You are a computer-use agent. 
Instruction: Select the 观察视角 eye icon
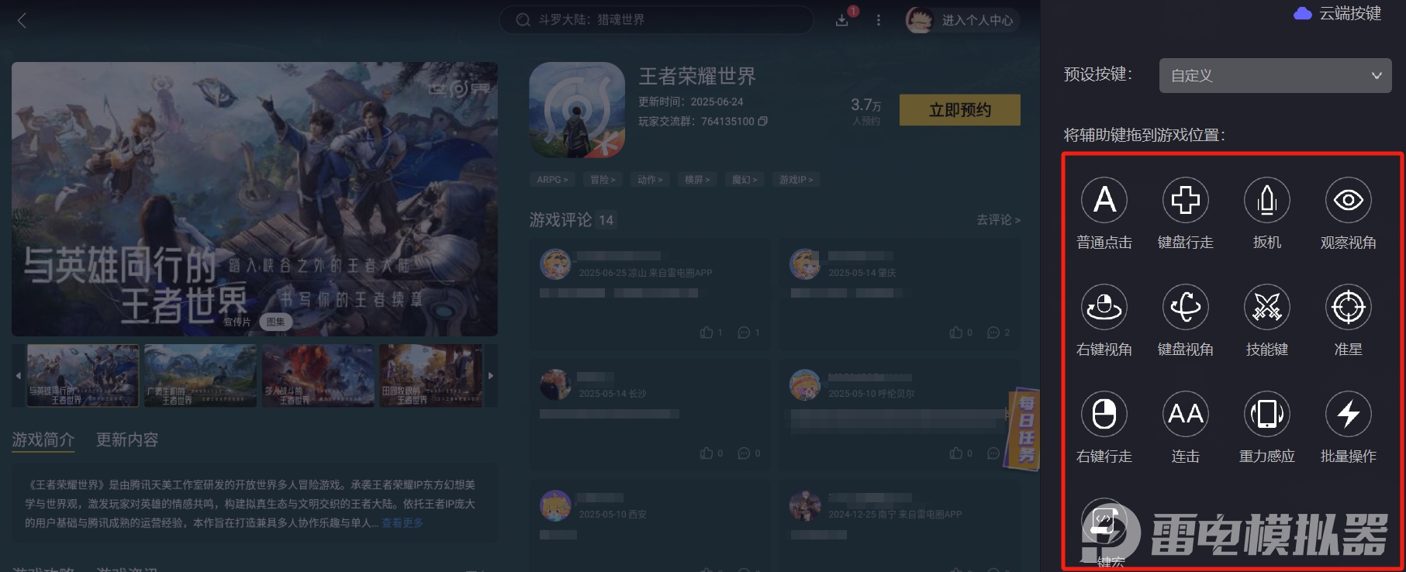click(x=1349, y=200)
